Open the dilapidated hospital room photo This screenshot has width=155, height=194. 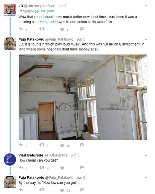[x=83, y=97]
